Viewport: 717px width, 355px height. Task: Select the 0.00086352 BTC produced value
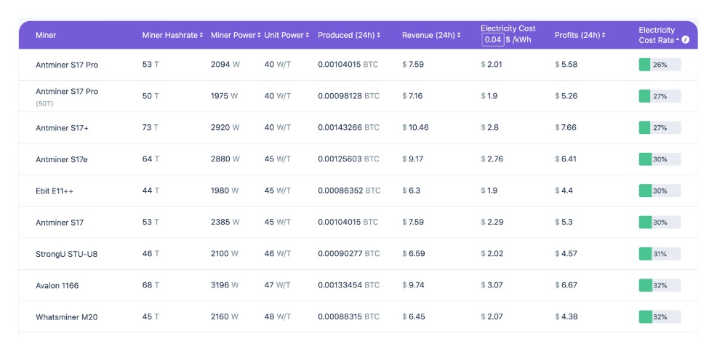[349, 191]
